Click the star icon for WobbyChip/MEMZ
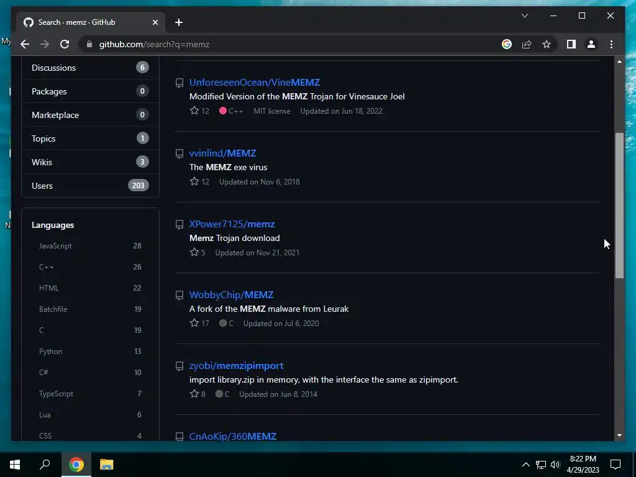Viewport: 636px width, 477px height. tap(194, 323)
